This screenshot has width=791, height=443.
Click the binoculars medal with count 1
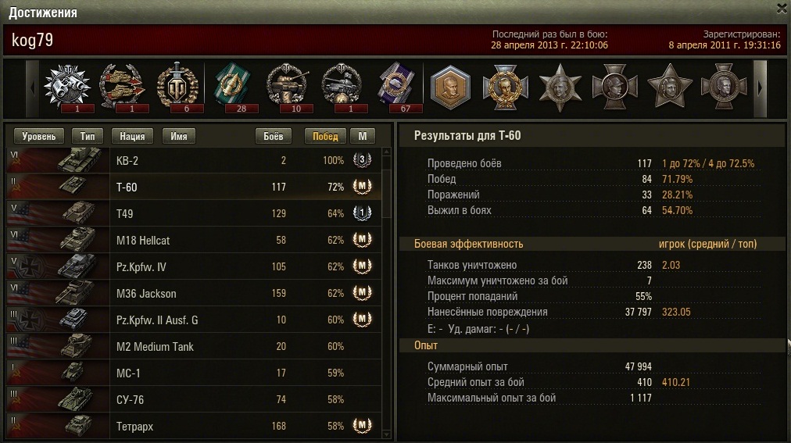point(67,88)
